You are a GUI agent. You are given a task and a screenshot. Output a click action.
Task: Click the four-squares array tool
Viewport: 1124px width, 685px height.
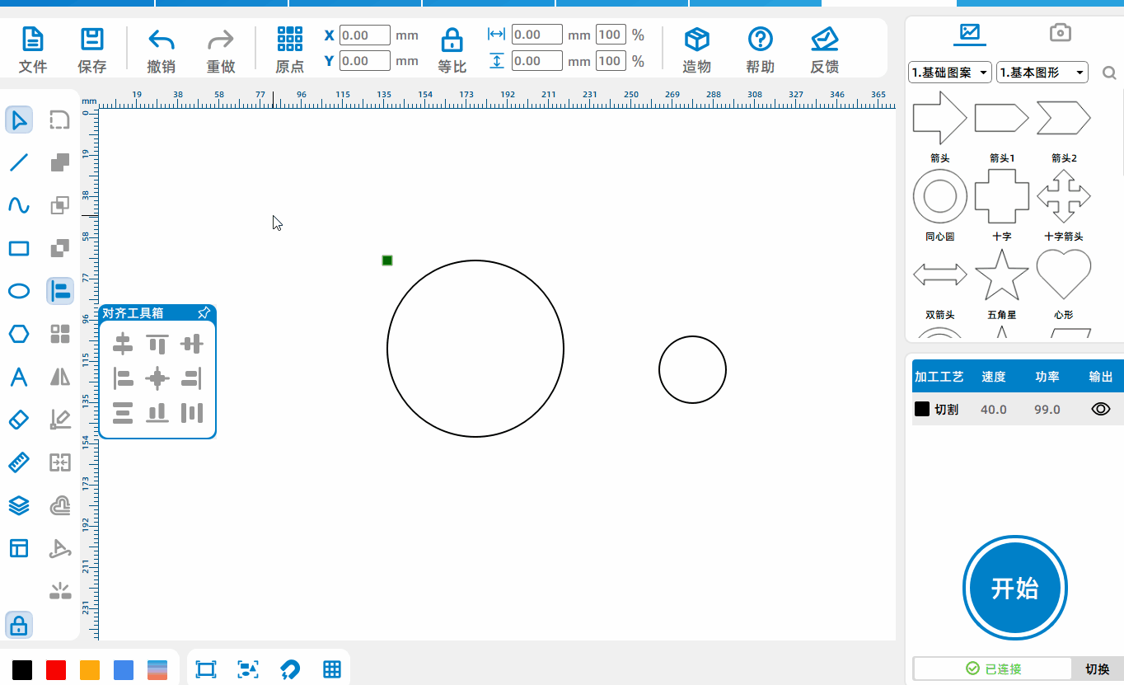coord(60,334)
